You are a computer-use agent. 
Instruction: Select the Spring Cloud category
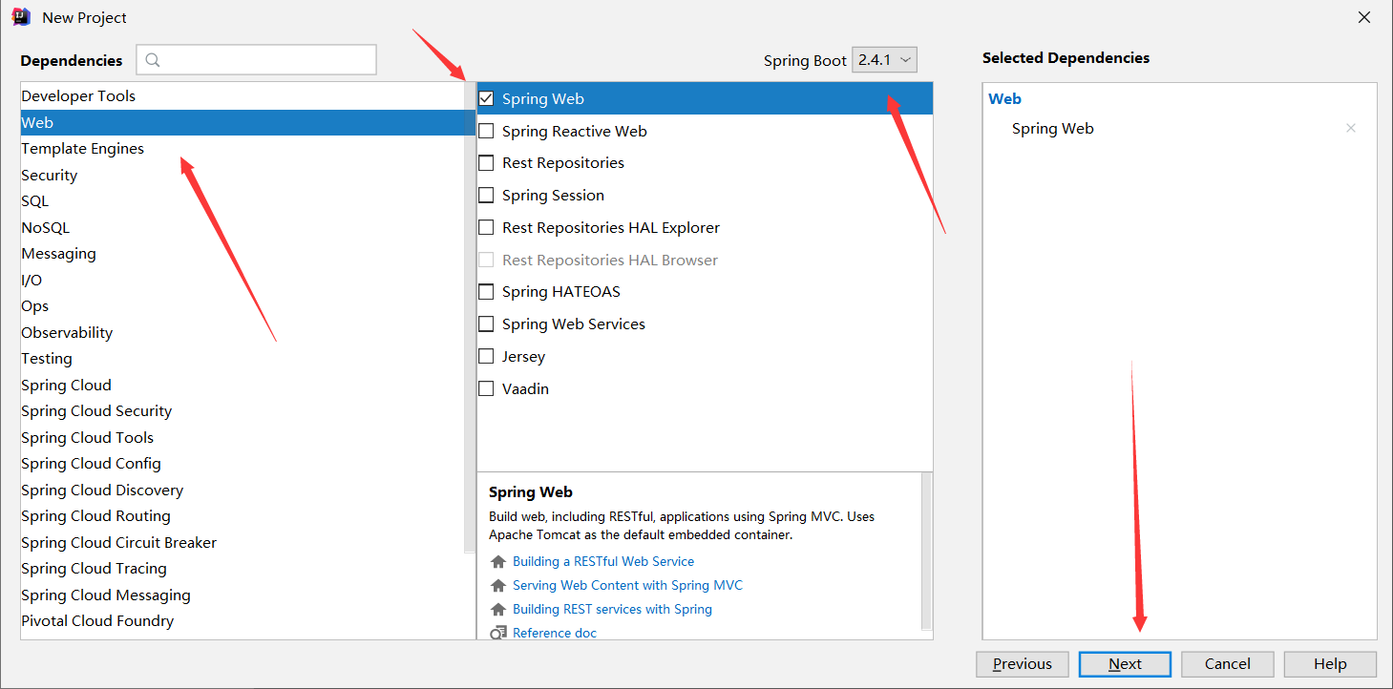[x=243, y=385]
